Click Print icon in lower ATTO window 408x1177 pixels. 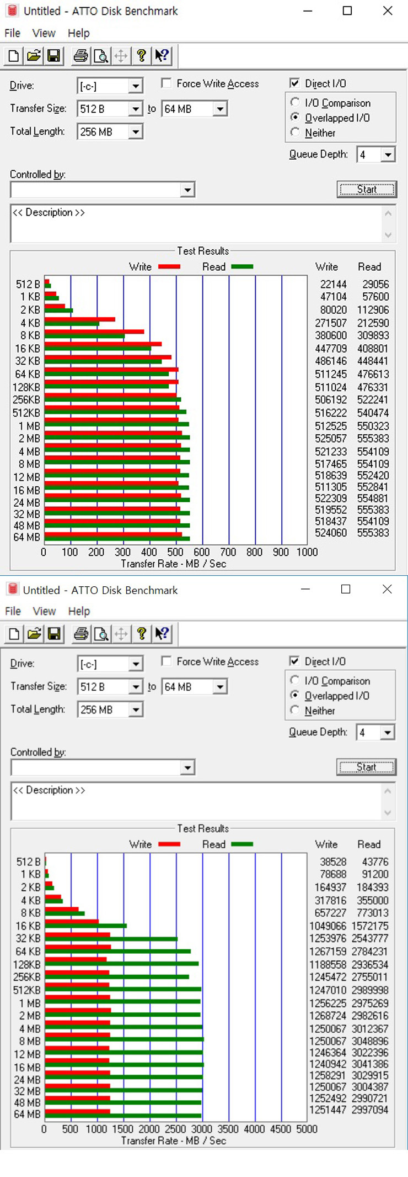click(x=81, y=634)
